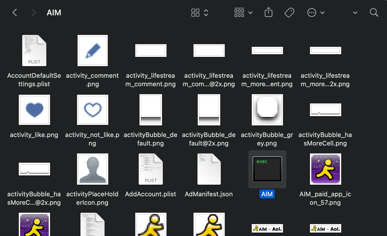This screenshot has width=387, height=236.
Task: Click the activityPlaceHolderIcon.png file name
Action: point(92,198)
